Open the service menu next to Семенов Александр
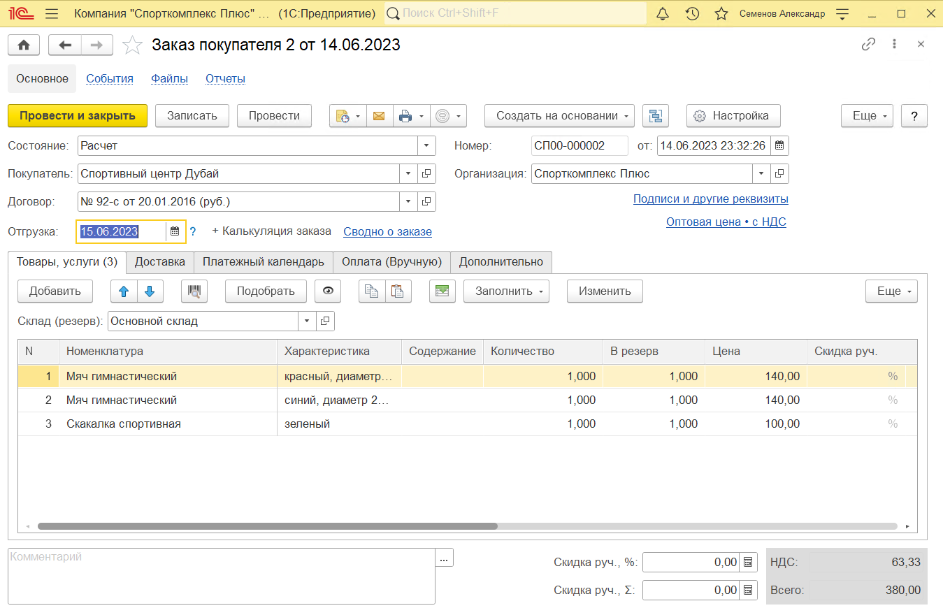 (842, 13)
